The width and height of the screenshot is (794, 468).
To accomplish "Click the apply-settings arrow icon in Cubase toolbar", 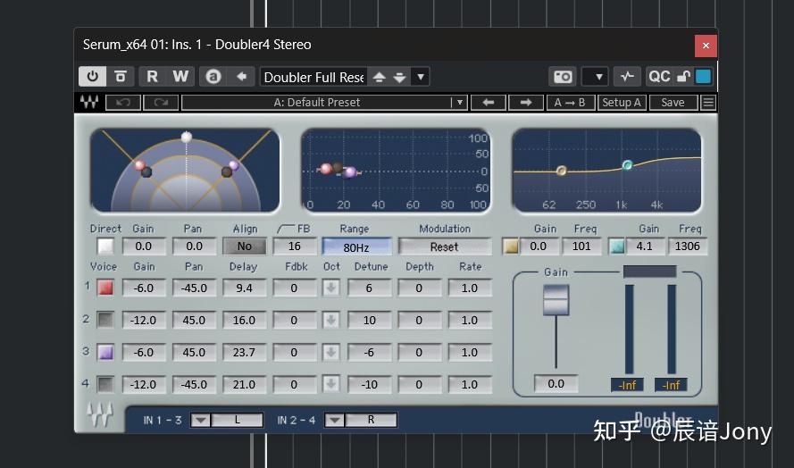I will click(241, 77).
